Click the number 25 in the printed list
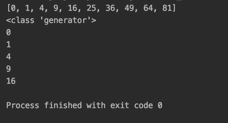The width and height of the screenshot is (228, 123). pos(91,8)
